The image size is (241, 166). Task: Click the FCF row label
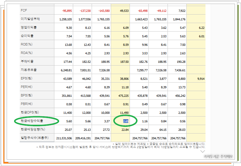(x=24, y=10)
